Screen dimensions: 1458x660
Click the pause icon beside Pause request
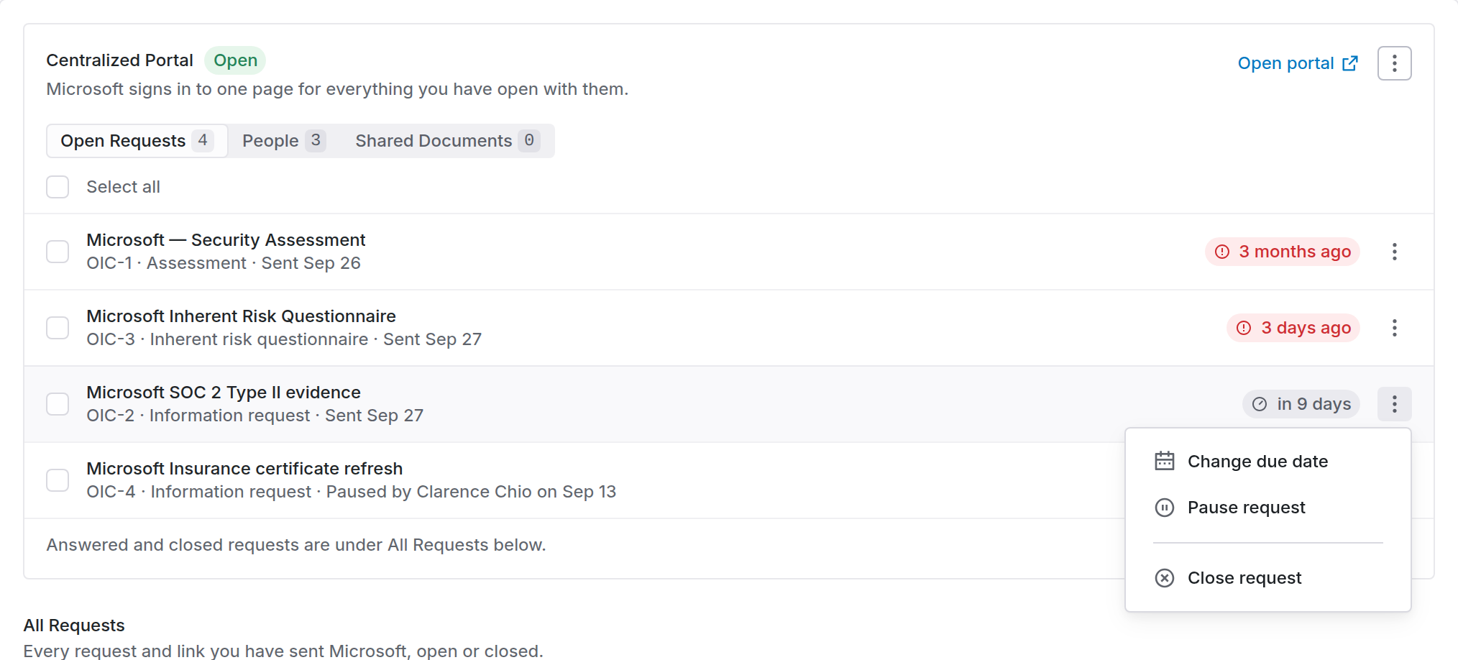pyautogui.click(x=1165, y=508)
